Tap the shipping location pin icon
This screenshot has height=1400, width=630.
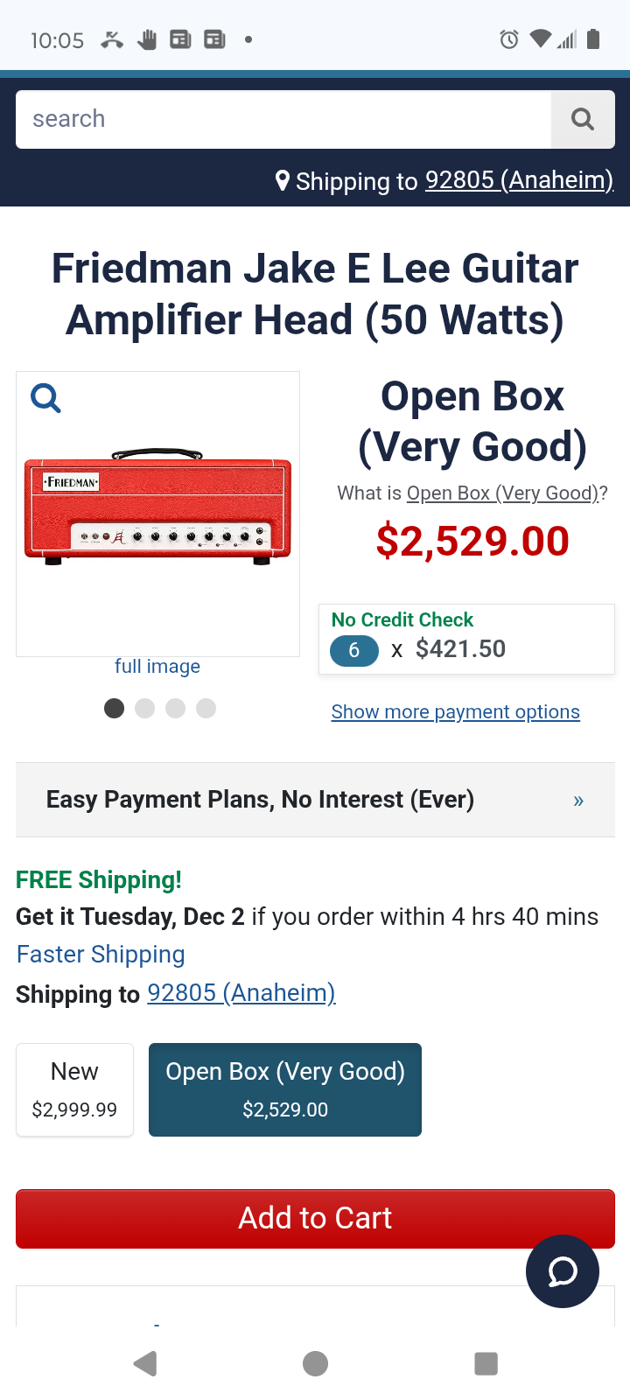point(283,180)
